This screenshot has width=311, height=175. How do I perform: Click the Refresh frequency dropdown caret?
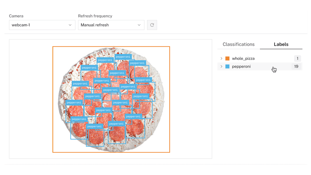point(139,25)
